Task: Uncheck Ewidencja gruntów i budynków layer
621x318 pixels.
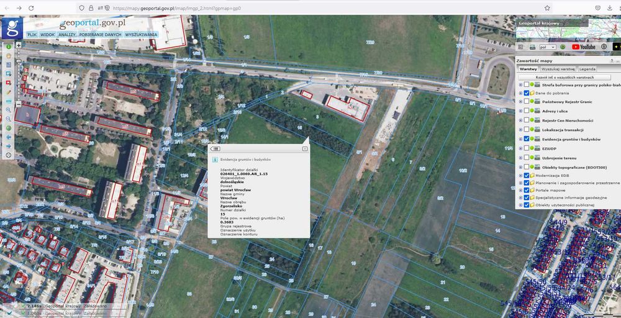Action: point(527,139)
